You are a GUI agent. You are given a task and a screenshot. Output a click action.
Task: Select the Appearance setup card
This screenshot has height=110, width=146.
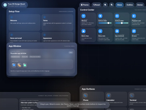(x=57, y=37)
